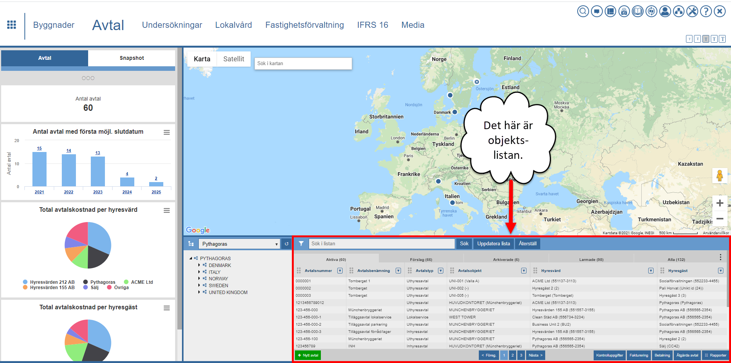Image resolution: width=731 pixels, height=363 pixels.
Task: Open the question mark help icon
Action: (x=706, y=11)
